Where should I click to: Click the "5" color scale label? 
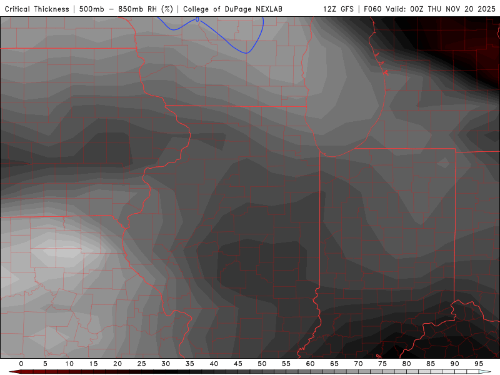(x=45, y=364)
